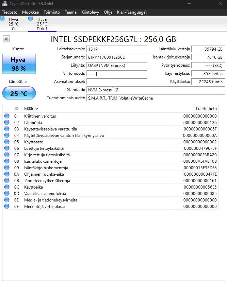Click the ID column header
Image resolution: width=227 pixels, height=283 pixels.
tap(16, 109)
